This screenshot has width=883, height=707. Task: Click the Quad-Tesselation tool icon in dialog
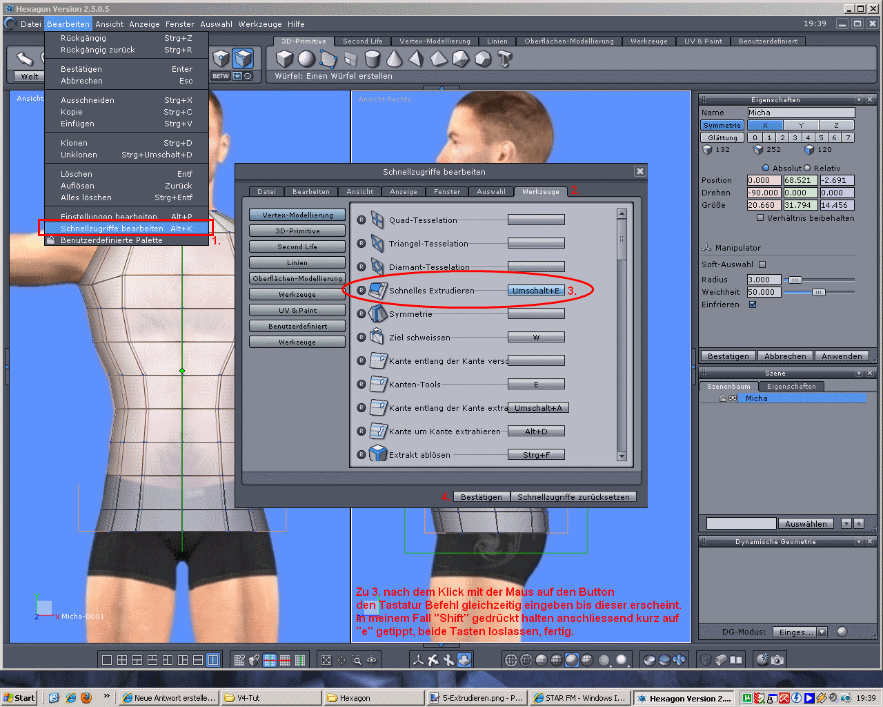[377, 220]
